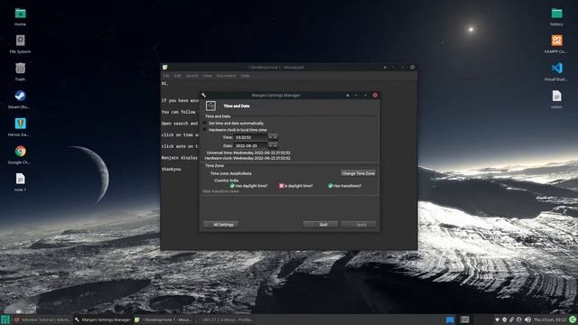Click the Date input field

[251, 146]
